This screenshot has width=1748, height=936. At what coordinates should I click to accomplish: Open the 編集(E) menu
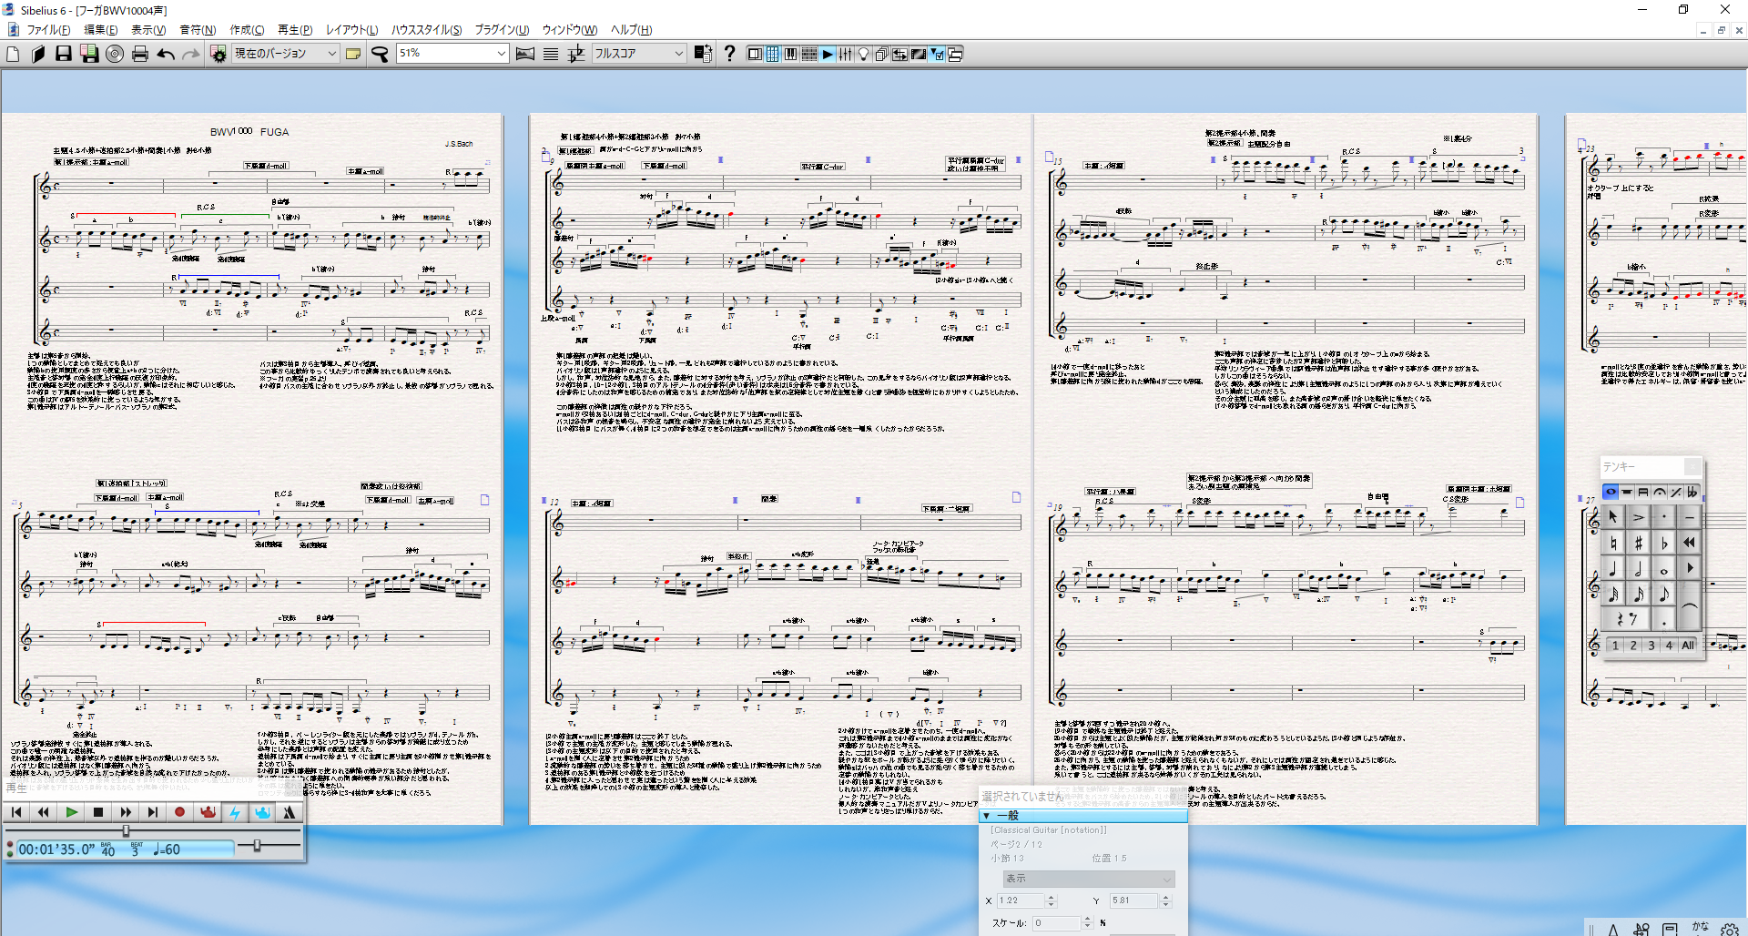point(100,30)
